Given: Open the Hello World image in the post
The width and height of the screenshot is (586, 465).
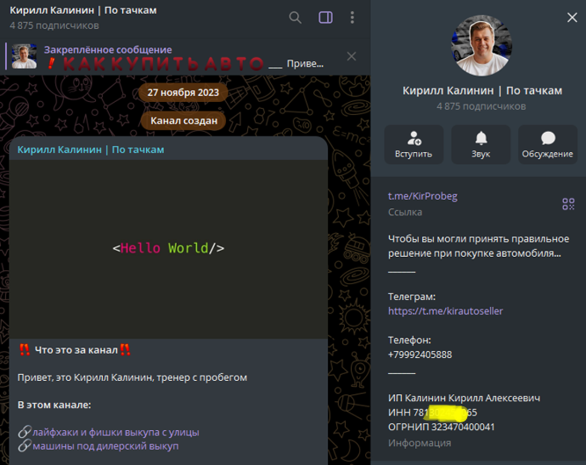Looking at the screenshot, I should [x=168, y=249].
